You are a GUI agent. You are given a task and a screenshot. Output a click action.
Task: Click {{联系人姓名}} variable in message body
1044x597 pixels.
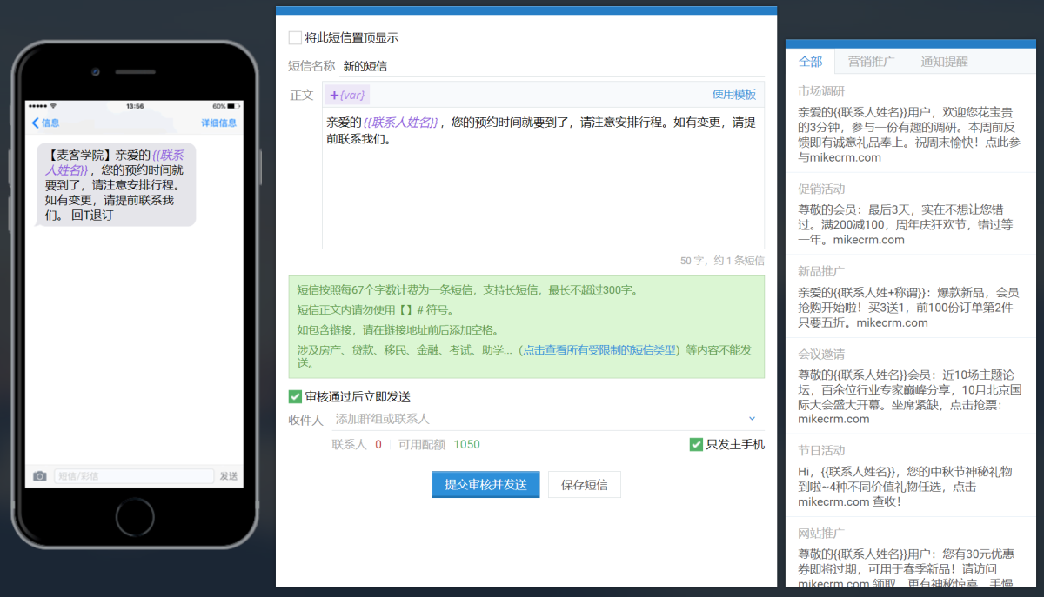(x=401, y=123)
